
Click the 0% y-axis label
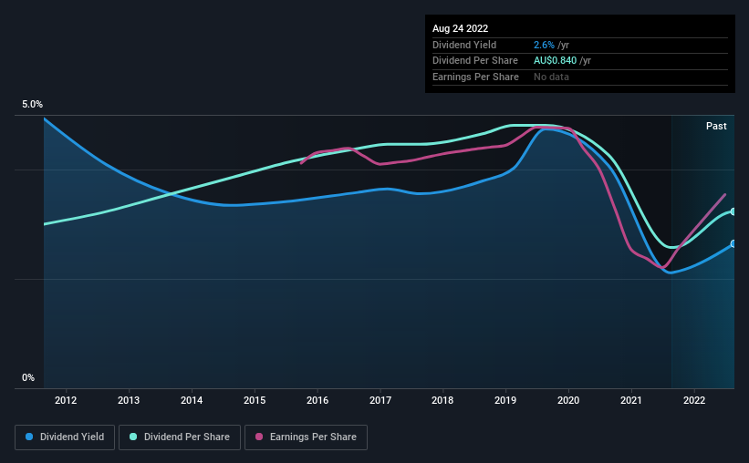pos(28,377)
